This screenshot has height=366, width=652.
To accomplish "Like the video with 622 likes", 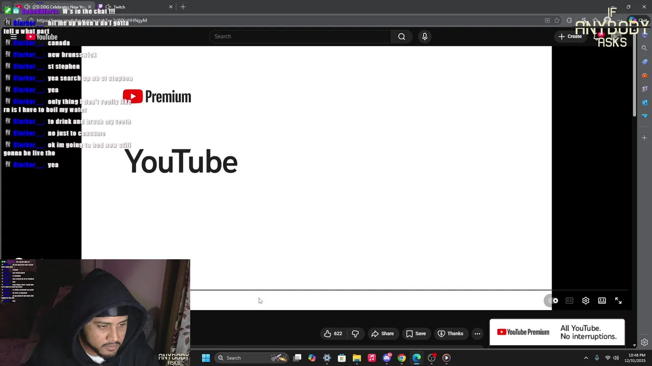I will [x=333, y=334].
